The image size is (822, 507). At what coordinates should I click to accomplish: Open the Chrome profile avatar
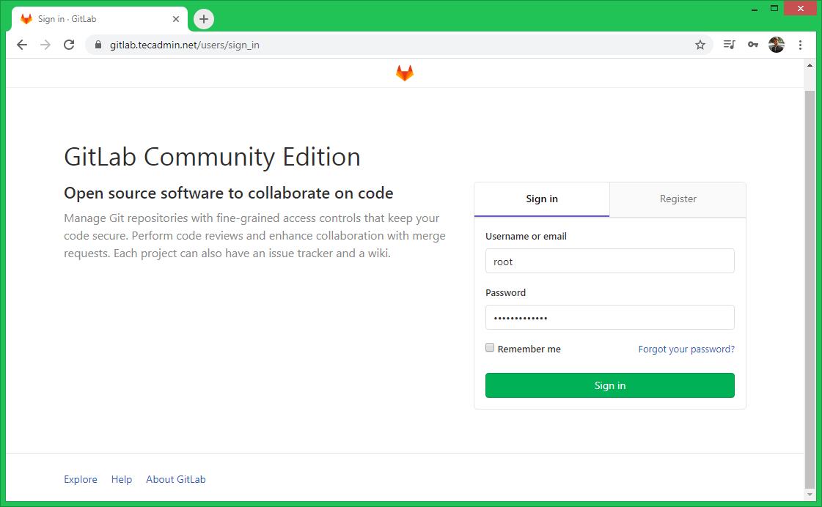point(777,45)
